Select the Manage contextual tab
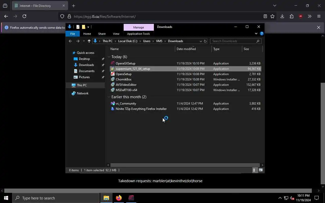The image size is (325, 203). (x=139, y=27)
